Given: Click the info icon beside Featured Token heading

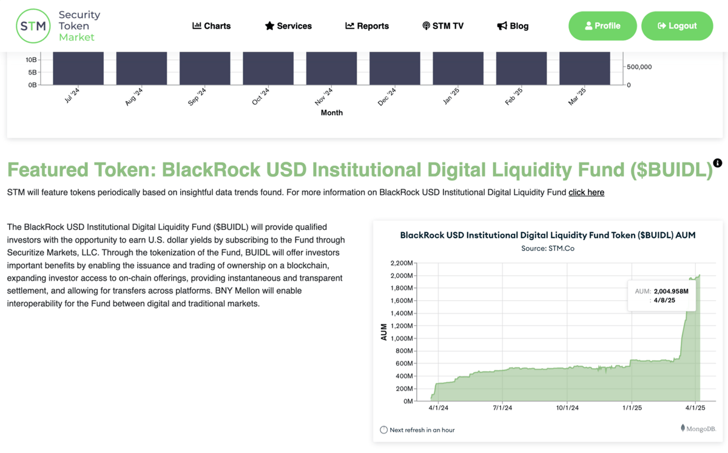Looking at the screenshot, I should click(x=718, y=163).
